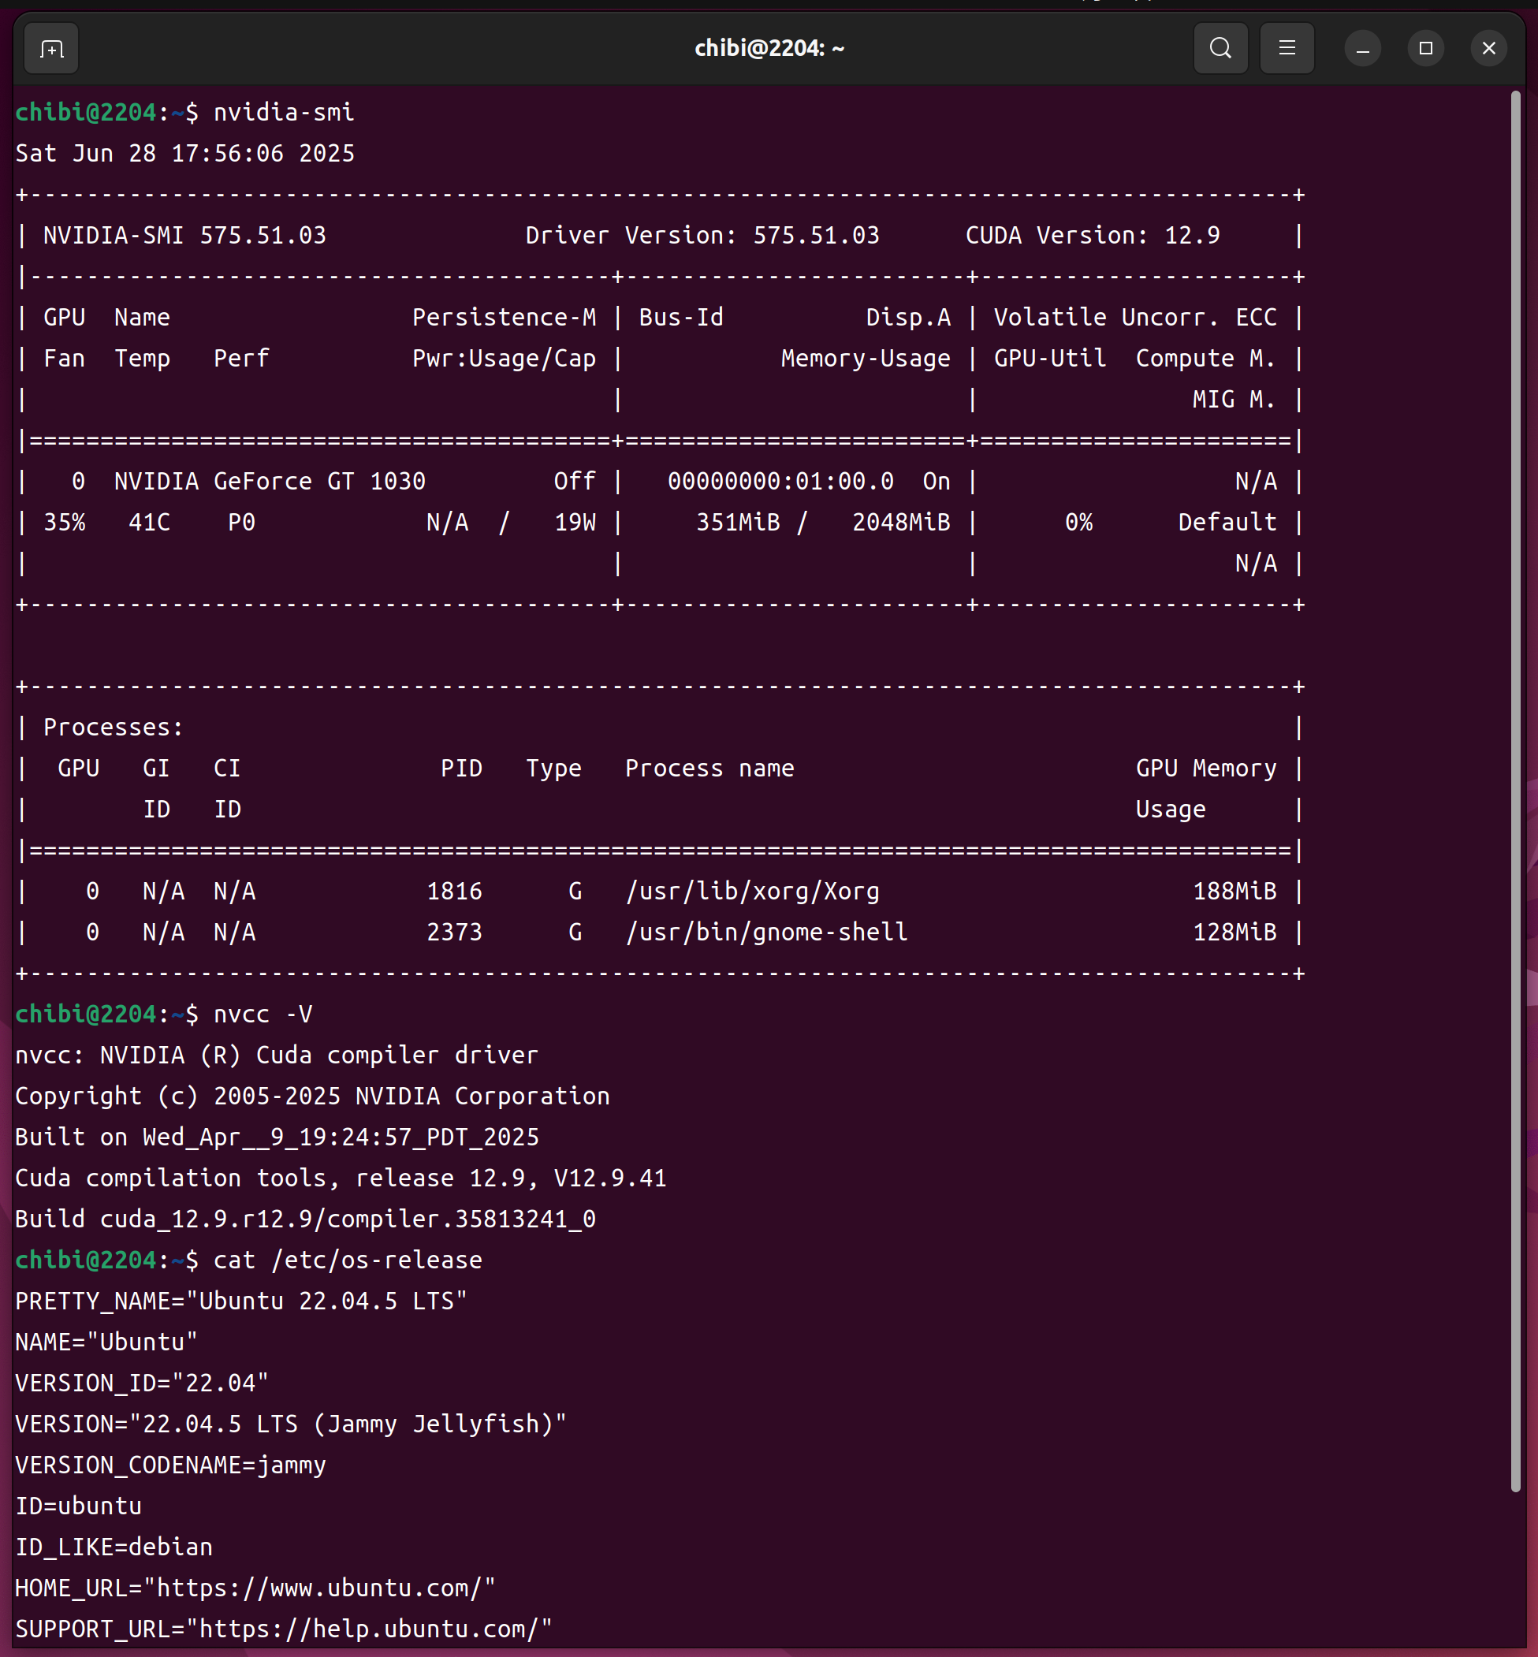
Task: Click the Driver Version 575.51.03 text
Action: tap(702, 236)
